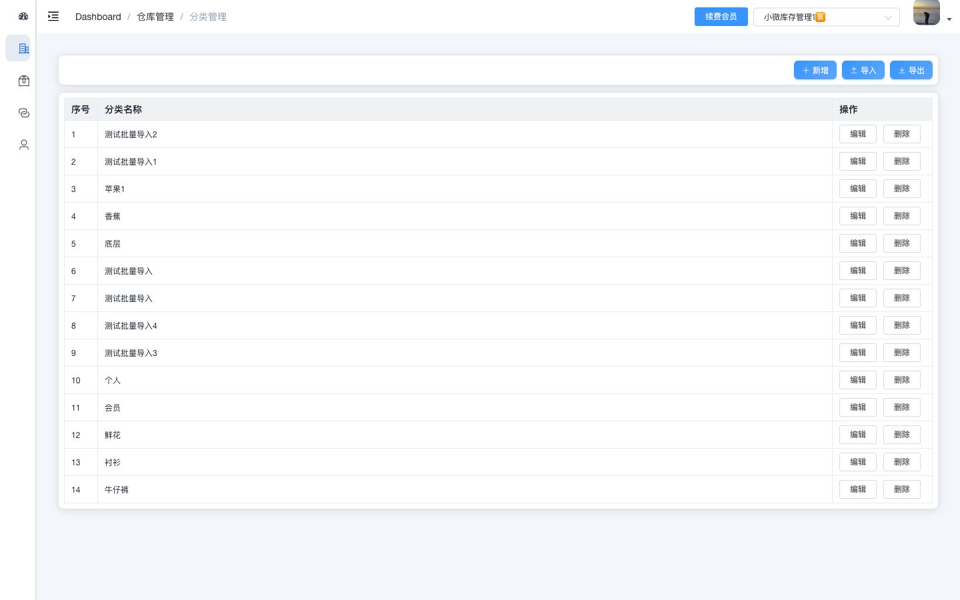Select the 苹果1 name cell

[465, 189]
